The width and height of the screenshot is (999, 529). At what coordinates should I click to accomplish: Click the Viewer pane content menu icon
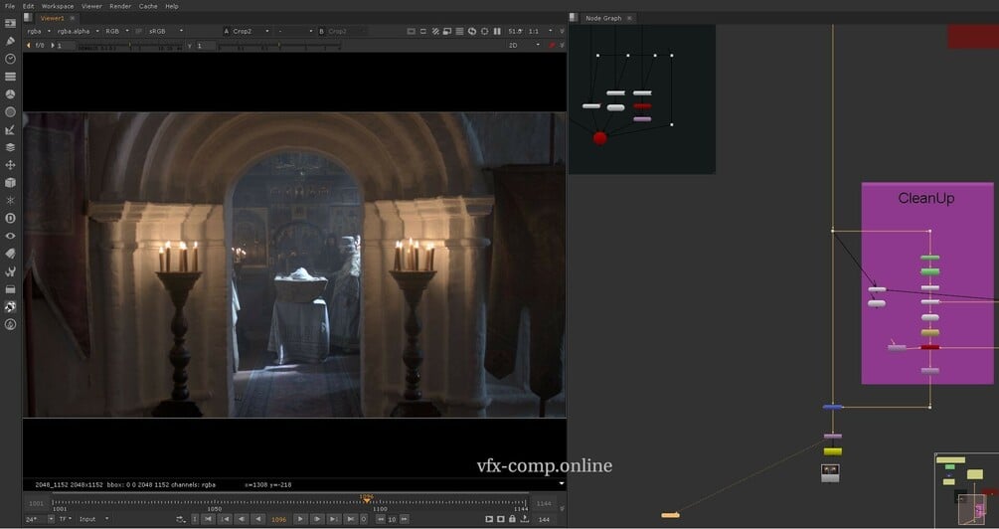click(x=28, y=18)
